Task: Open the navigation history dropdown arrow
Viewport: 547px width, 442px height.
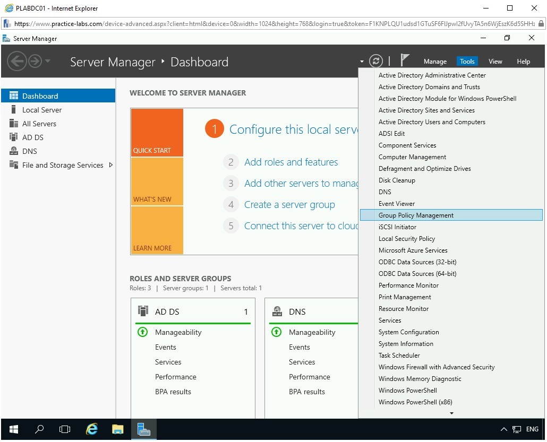Action: pos(48,61)
